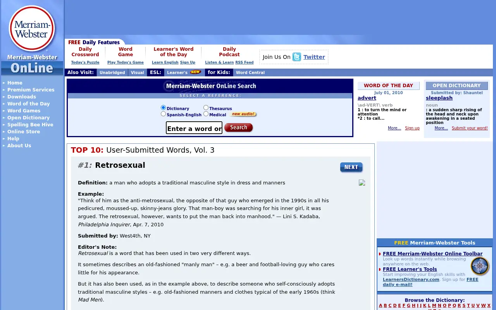Click the broken image icon under NEXT

362,183
